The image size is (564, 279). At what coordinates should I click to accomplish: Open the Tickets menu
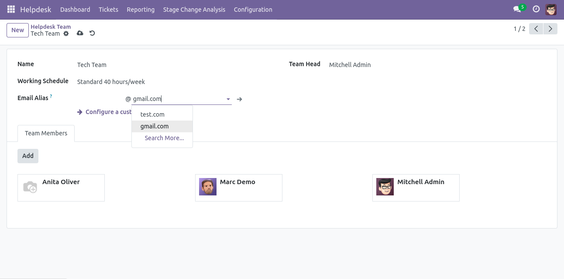(x=108, y=9)
